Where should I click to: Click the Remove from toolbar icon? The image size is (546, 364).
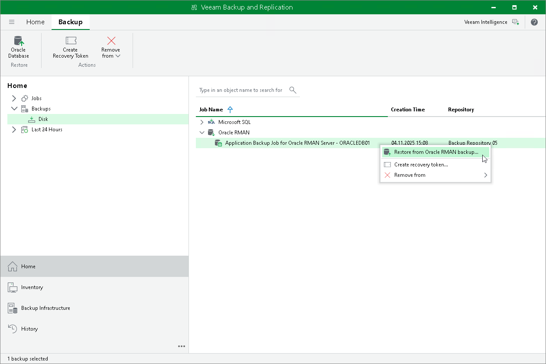[x=110, y=42]
